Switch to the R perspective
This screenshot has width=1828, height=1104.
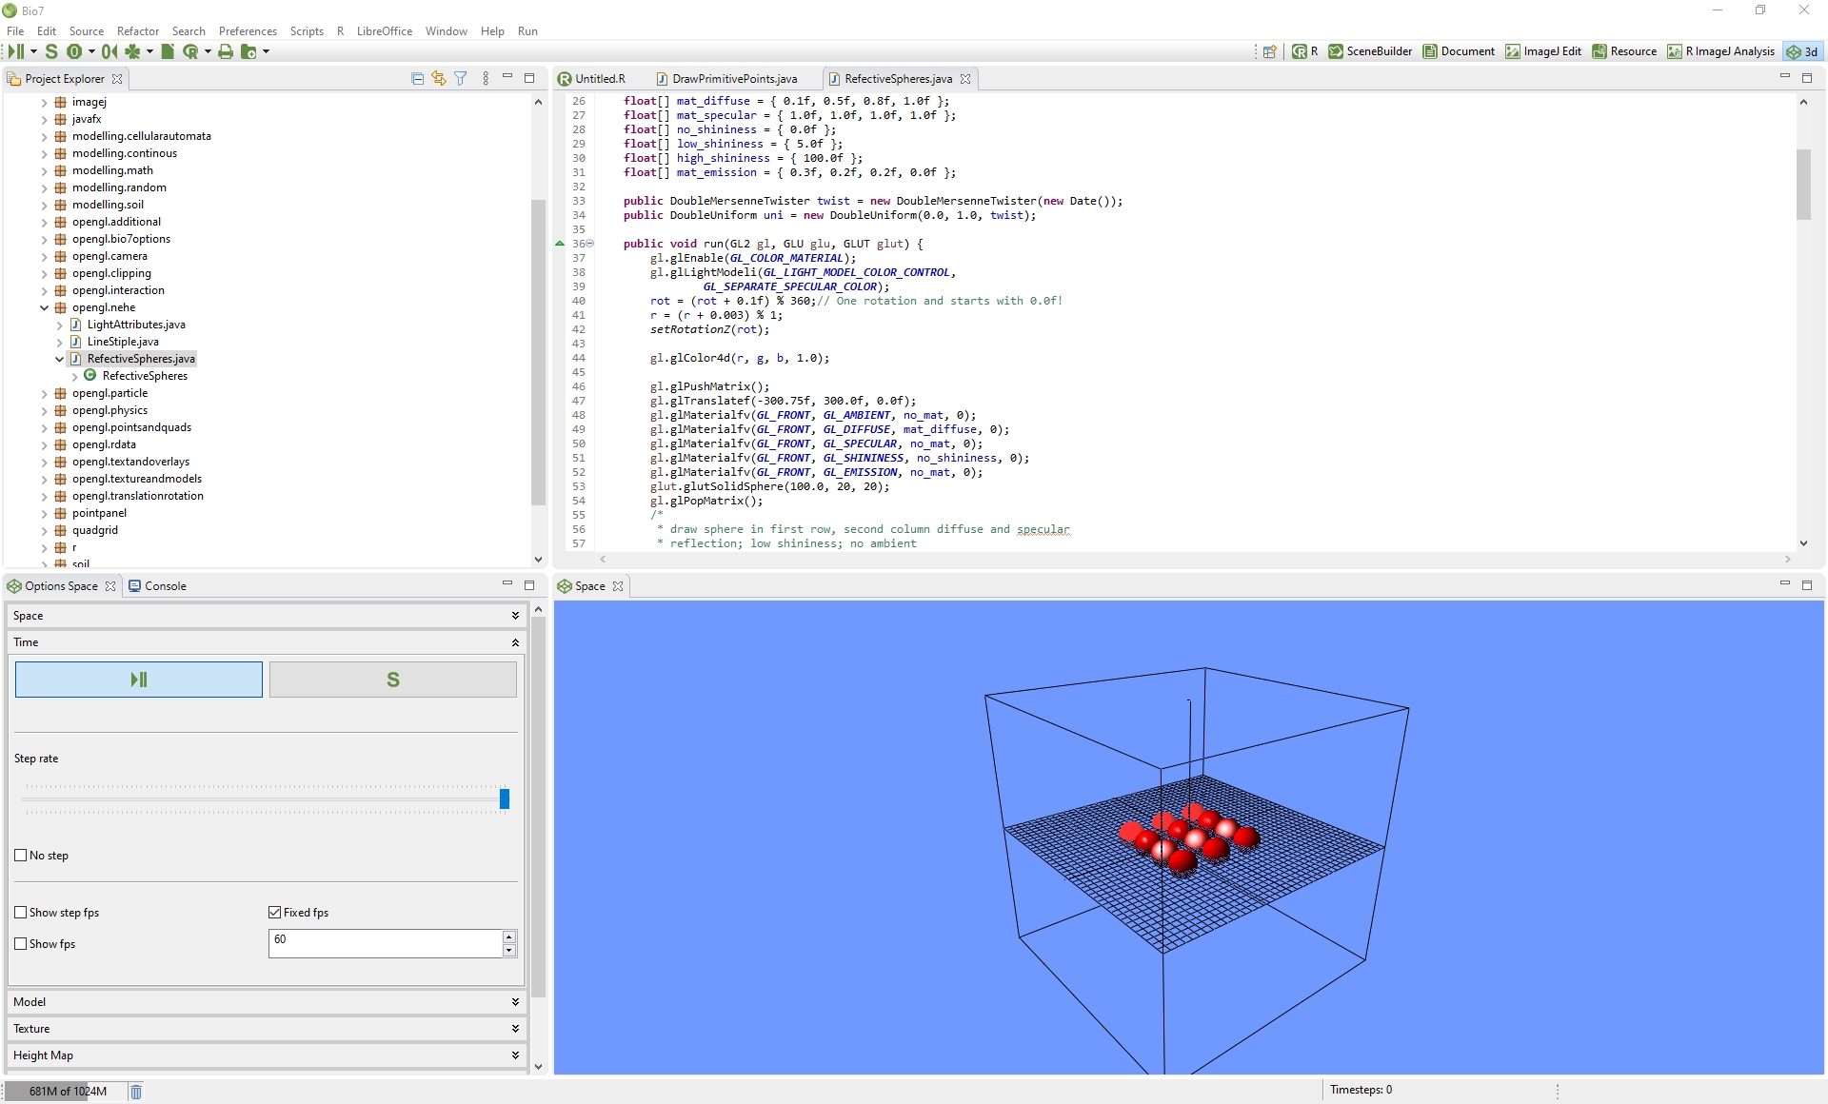(1305, 51)
